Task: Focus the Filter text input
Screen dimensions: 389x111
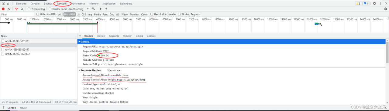Action: [x=18, y=14]
